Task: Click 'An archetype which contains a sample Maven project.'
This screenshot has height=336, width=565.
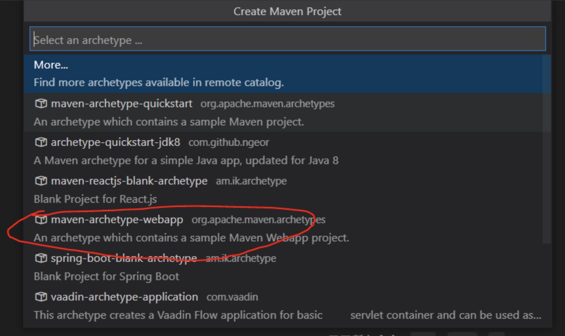Action: click(x=169, y=122)
